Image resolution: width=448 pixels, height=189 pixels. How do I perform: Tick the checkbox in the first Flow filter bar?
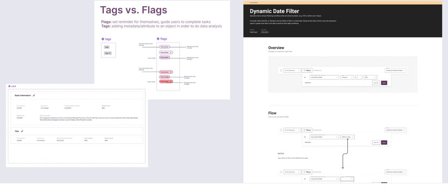[281, 130]
